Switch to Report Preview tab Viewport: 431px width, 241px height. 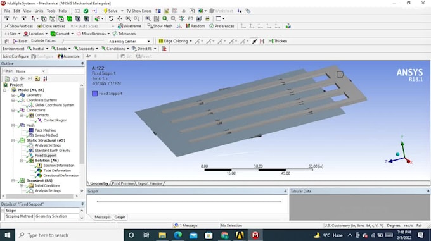click(150, 183)
